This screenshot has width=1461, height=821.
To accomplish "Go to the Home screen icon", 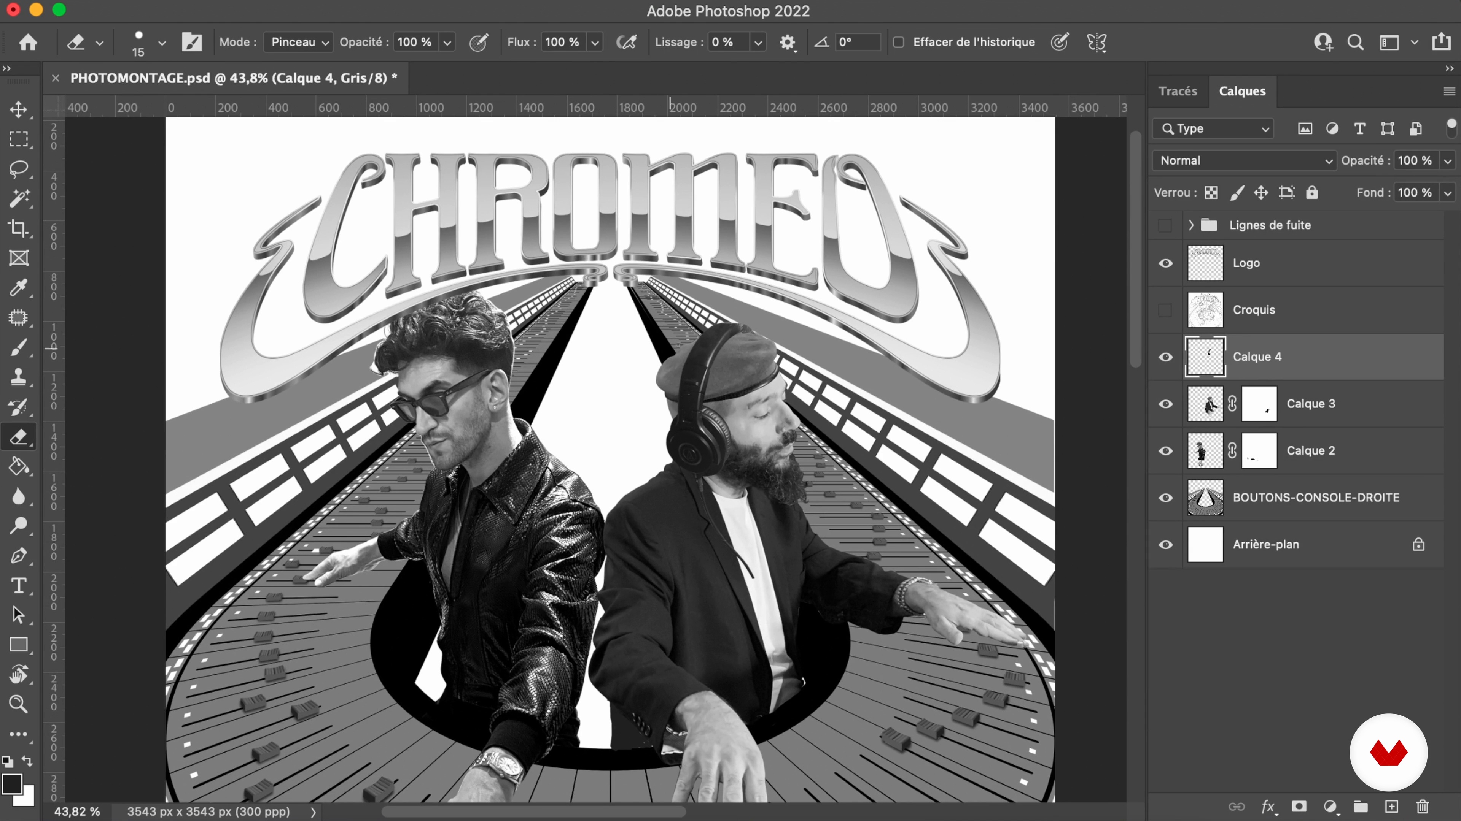I will [28, 42].
